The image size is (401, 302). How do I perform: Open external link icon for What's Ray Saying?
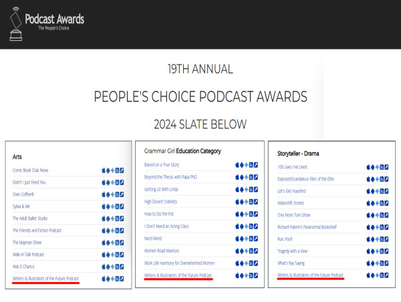[386, 263]
